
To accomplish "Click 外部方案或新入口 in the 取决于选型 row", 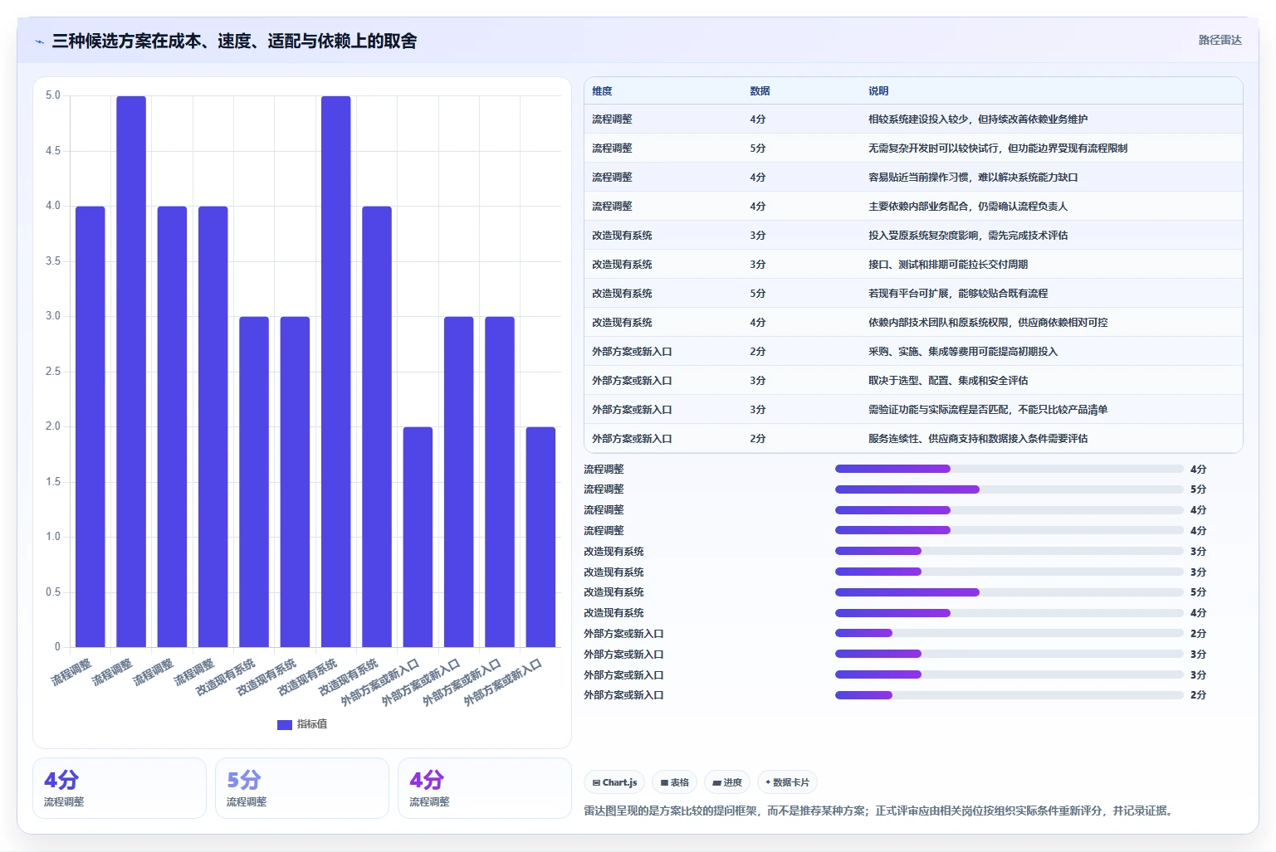I will click(632, 381).
